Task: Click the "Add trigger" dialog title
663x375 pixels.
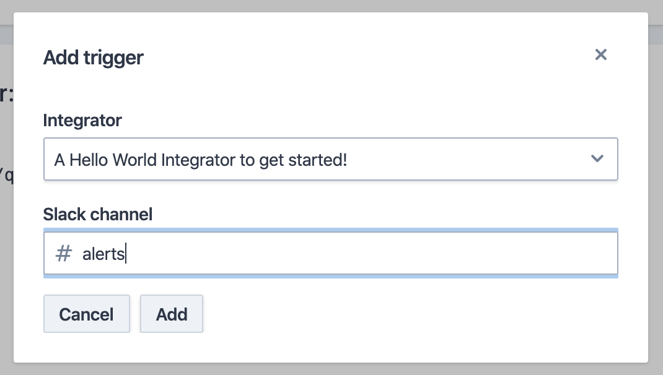Action: pyautogui.click(x=93, y=58)
